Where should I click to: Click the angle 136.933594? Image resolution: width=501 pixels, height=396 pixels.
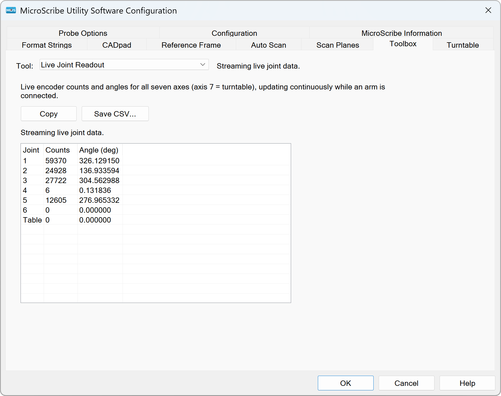(99, 170)
